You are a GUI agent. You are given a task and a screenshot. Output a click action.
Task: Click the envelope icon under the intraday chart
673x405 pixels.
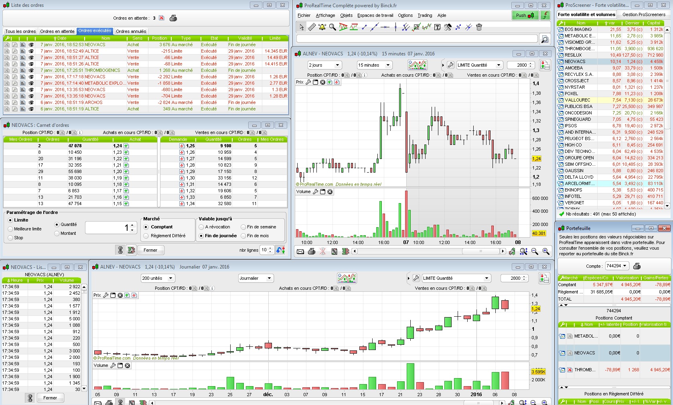pos(300,251)
